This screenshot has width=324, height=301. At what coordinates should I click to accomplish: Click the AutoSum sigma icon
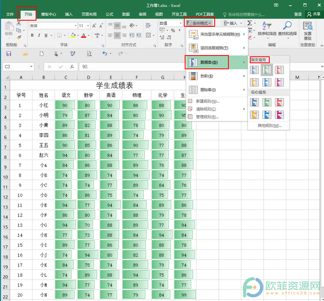pyautogui.click(x=249, y=23)
